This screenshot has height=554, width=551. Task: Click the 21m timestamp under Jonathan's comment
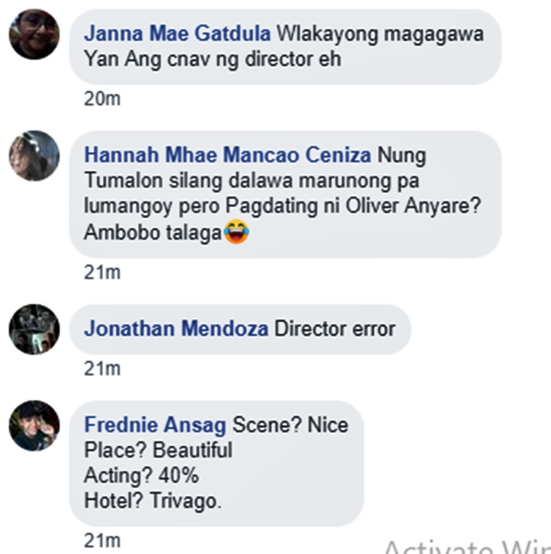[102, 369]
